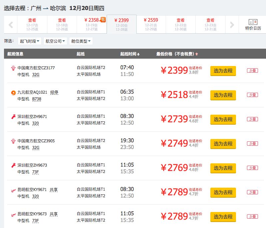
Task: Select the ¥2358 12-19去 date tab
Action: click(x=92, y=25)
